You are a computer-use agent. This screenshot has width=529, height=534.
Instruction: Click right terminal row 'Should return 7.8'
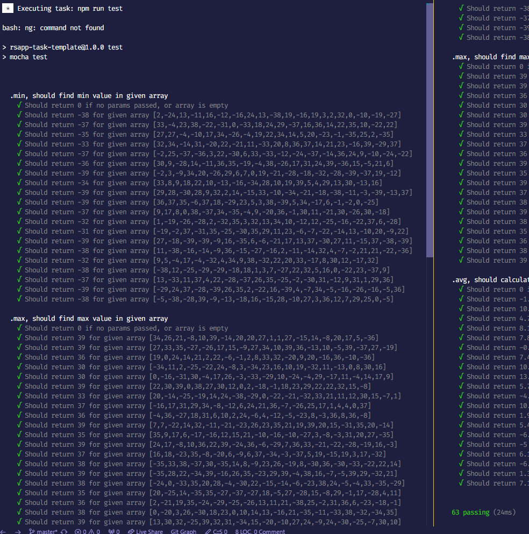pos(494,338)
